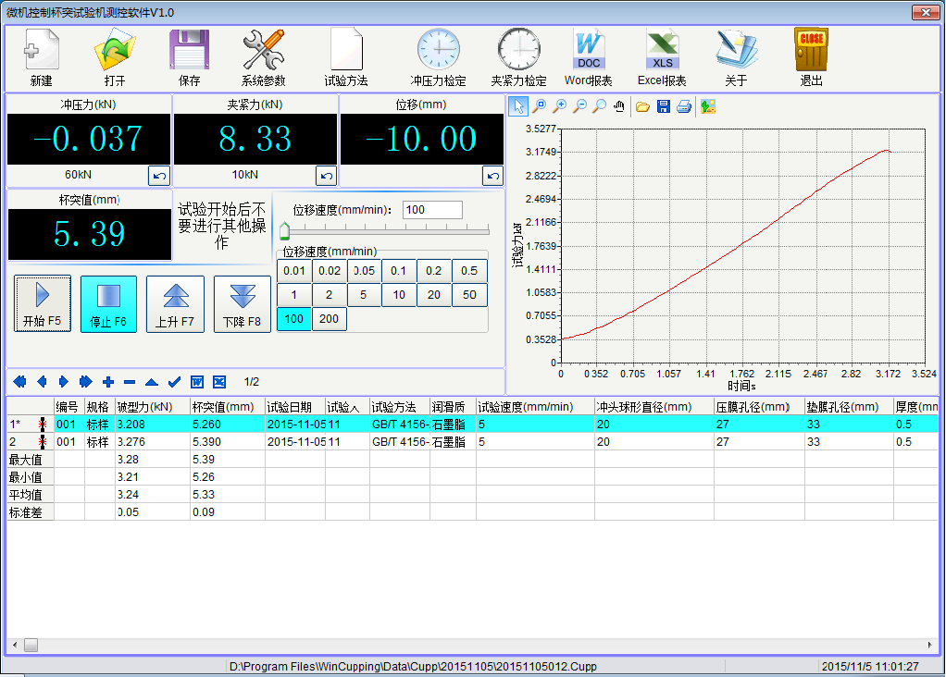Save the test via the 保存 icon
Viewport: 946px width, 677px height.
pos(189,56)
